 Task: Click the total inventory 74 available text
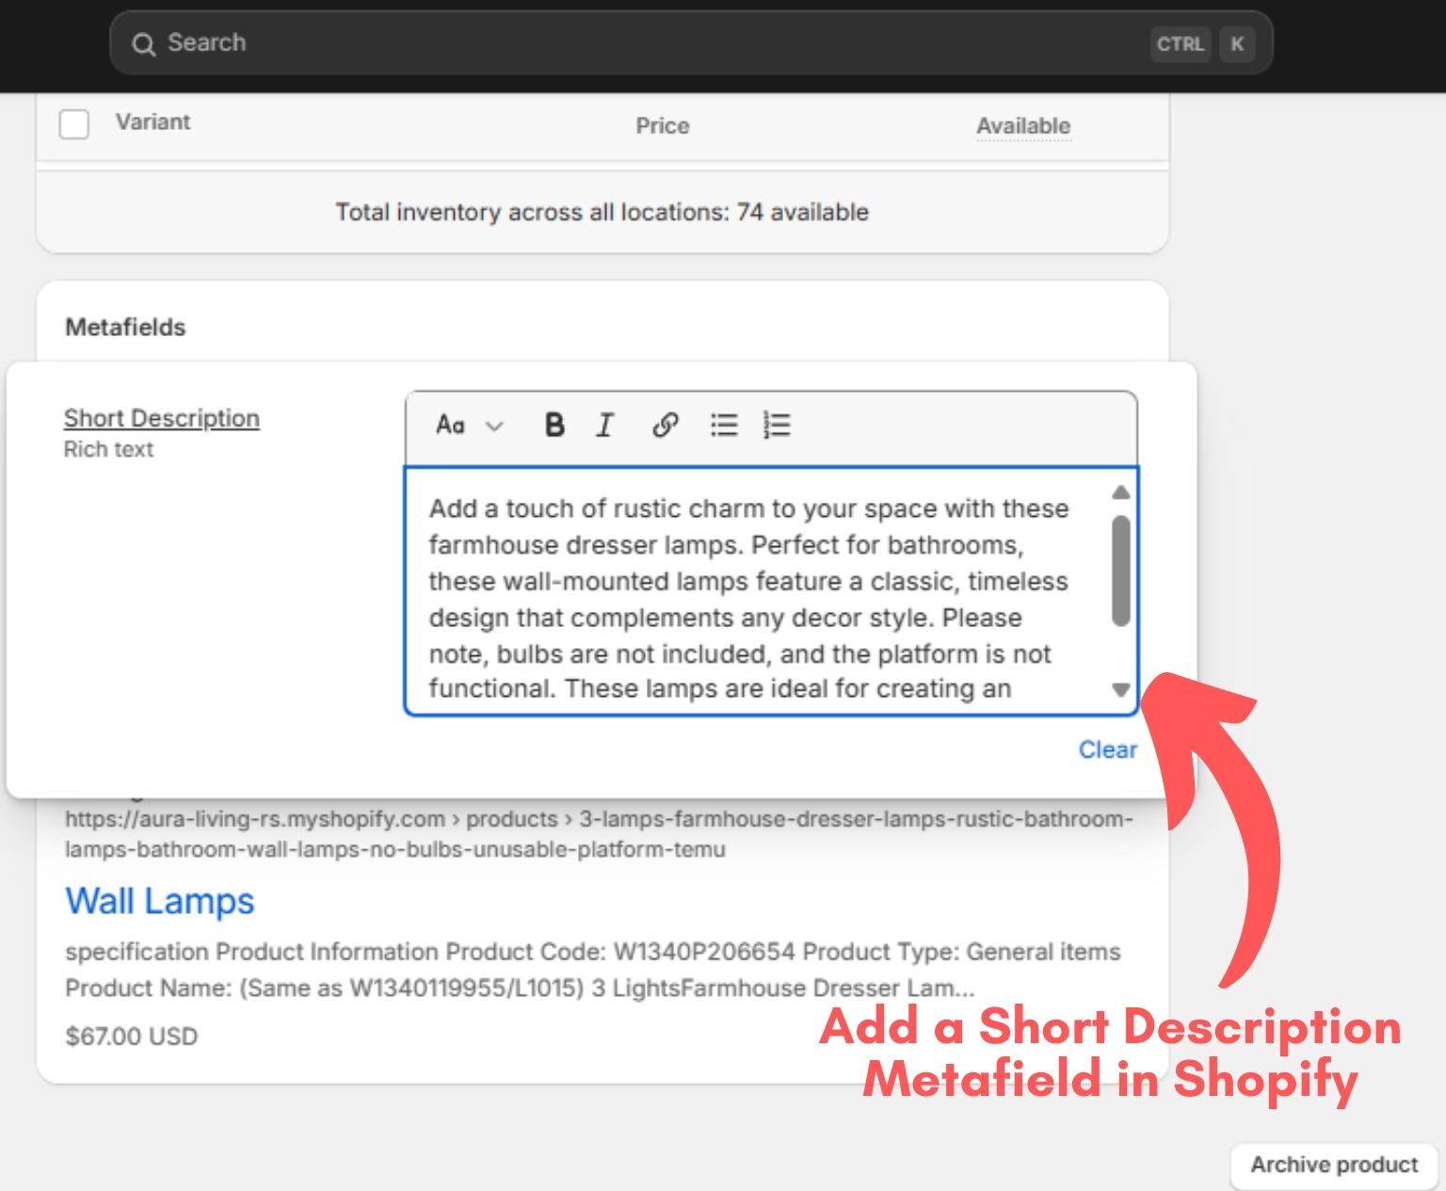(602, 212)
